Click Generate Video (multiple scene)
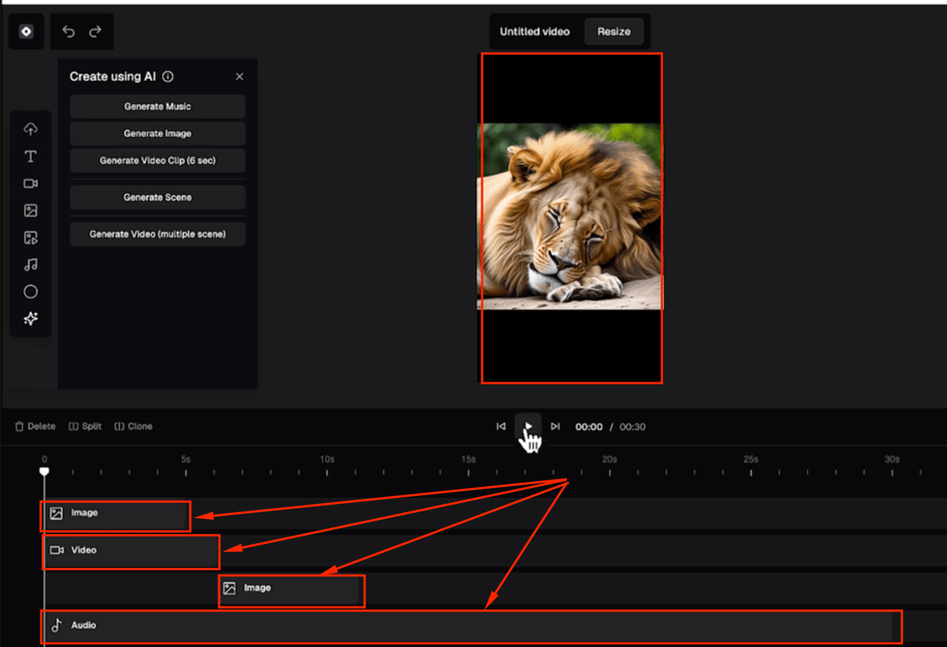 point(158,234)
